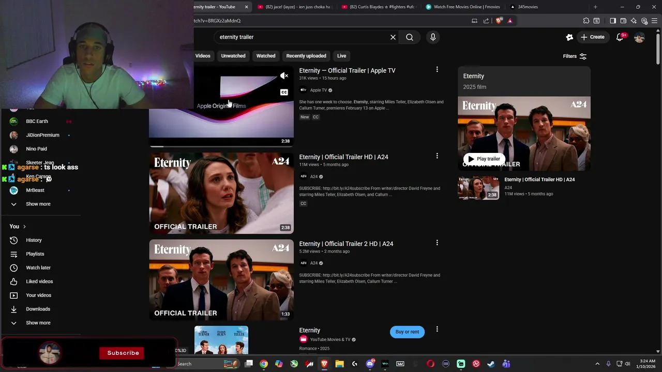Open YouTube Movies & TV channel link
Screen dimensions: 662x372
(x=330, y=339)
